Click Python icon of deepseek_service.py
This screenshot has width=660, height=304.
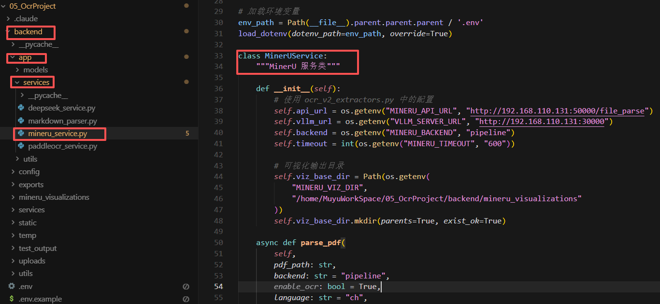tap(21, 108)
